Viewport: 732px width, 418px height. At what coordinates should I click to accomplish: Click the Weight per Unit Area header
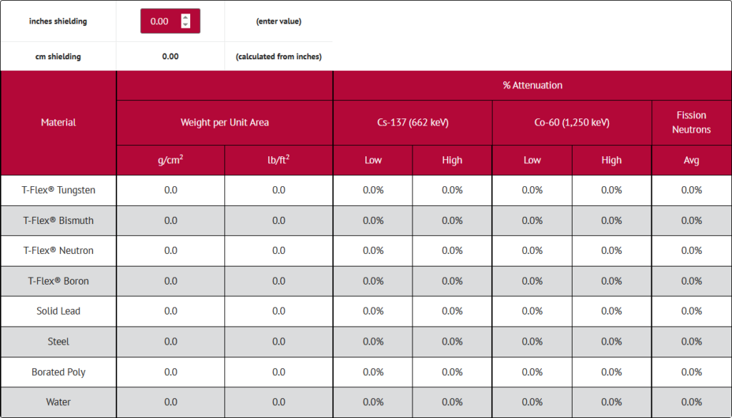224,123
